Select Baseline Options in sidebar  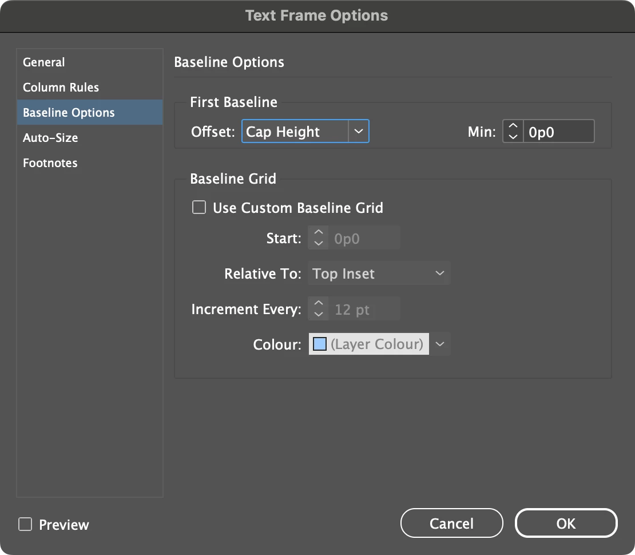pos(69,113)
